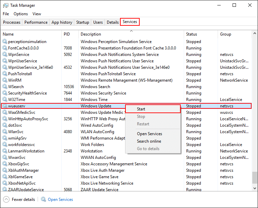Choose Open Services in context menu

point(153,134)
